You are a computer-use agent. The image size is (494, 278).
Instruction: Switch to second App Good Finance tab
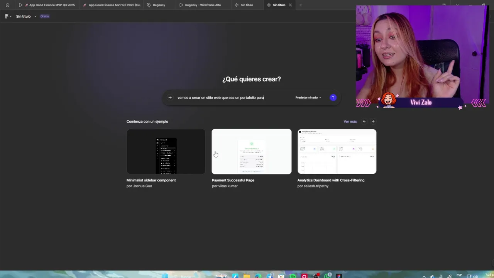pyautogui.click(x=112, y=5)
